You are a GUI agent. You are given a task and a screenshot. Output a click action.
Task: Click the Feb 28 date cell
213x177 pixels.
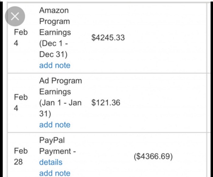[21, 156]
